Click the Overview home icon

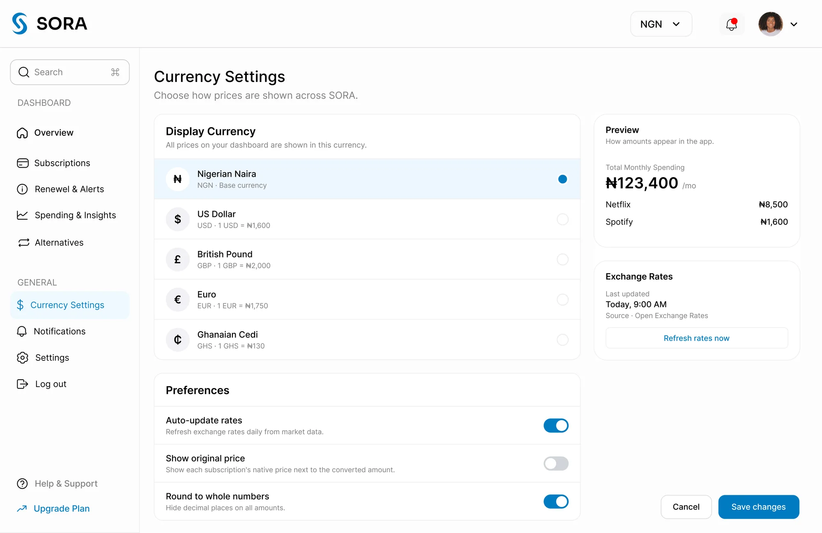pos(22,133)
